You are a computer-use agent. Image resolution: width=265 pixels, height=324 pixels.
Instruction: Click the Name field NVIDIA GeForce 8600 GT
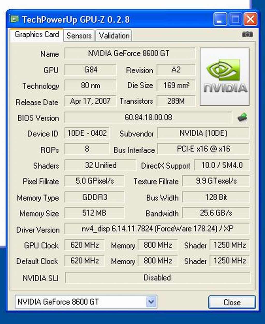click(130, 54)
